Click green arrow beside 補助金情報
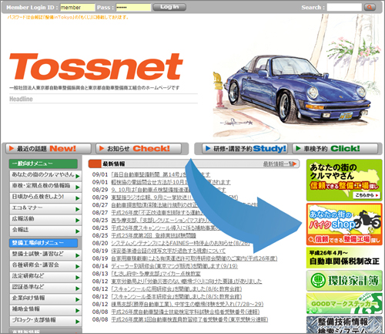Viewport: 385px width, 334px height. pos(78,311)
